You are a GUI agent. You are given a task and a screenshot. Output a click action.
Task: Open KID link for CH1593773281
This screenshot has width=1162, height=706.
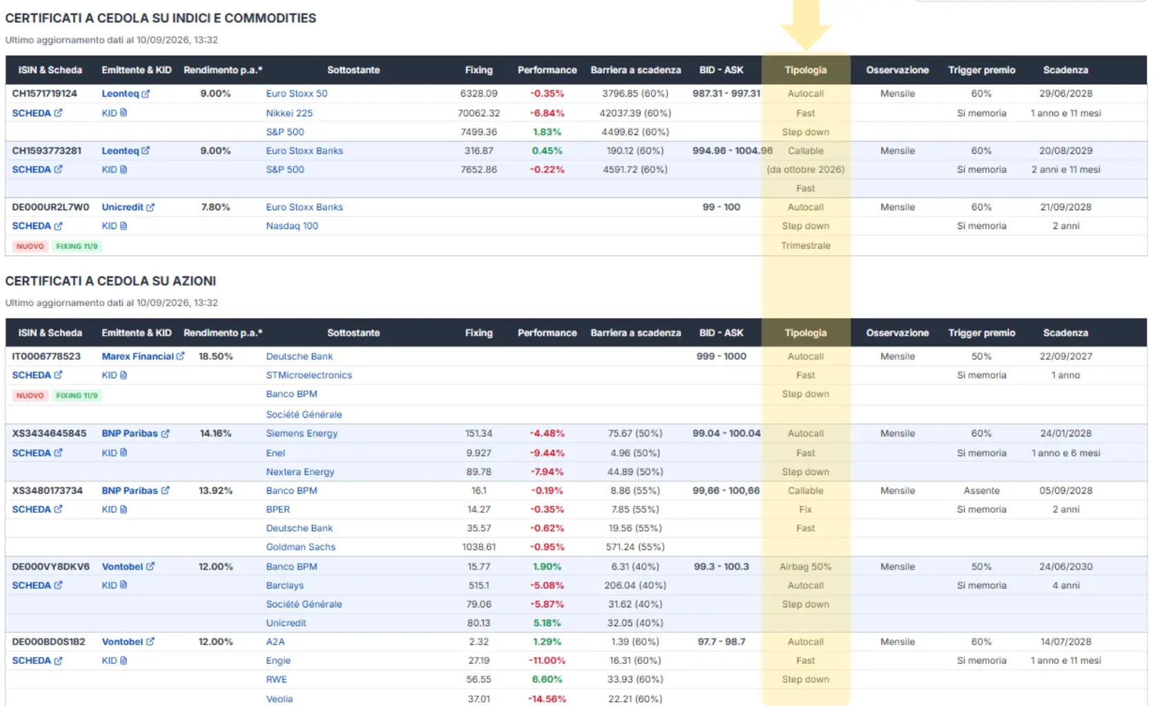(x=115, y=170)
